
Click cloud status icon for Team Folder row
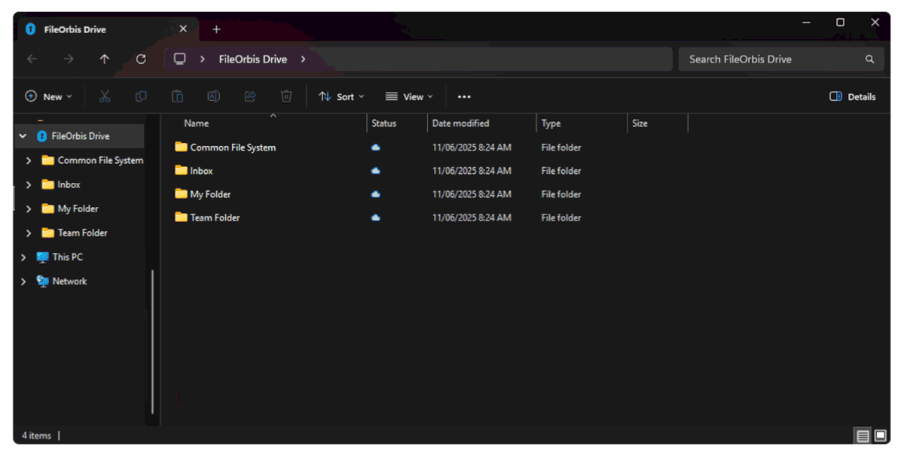point(376,217)
